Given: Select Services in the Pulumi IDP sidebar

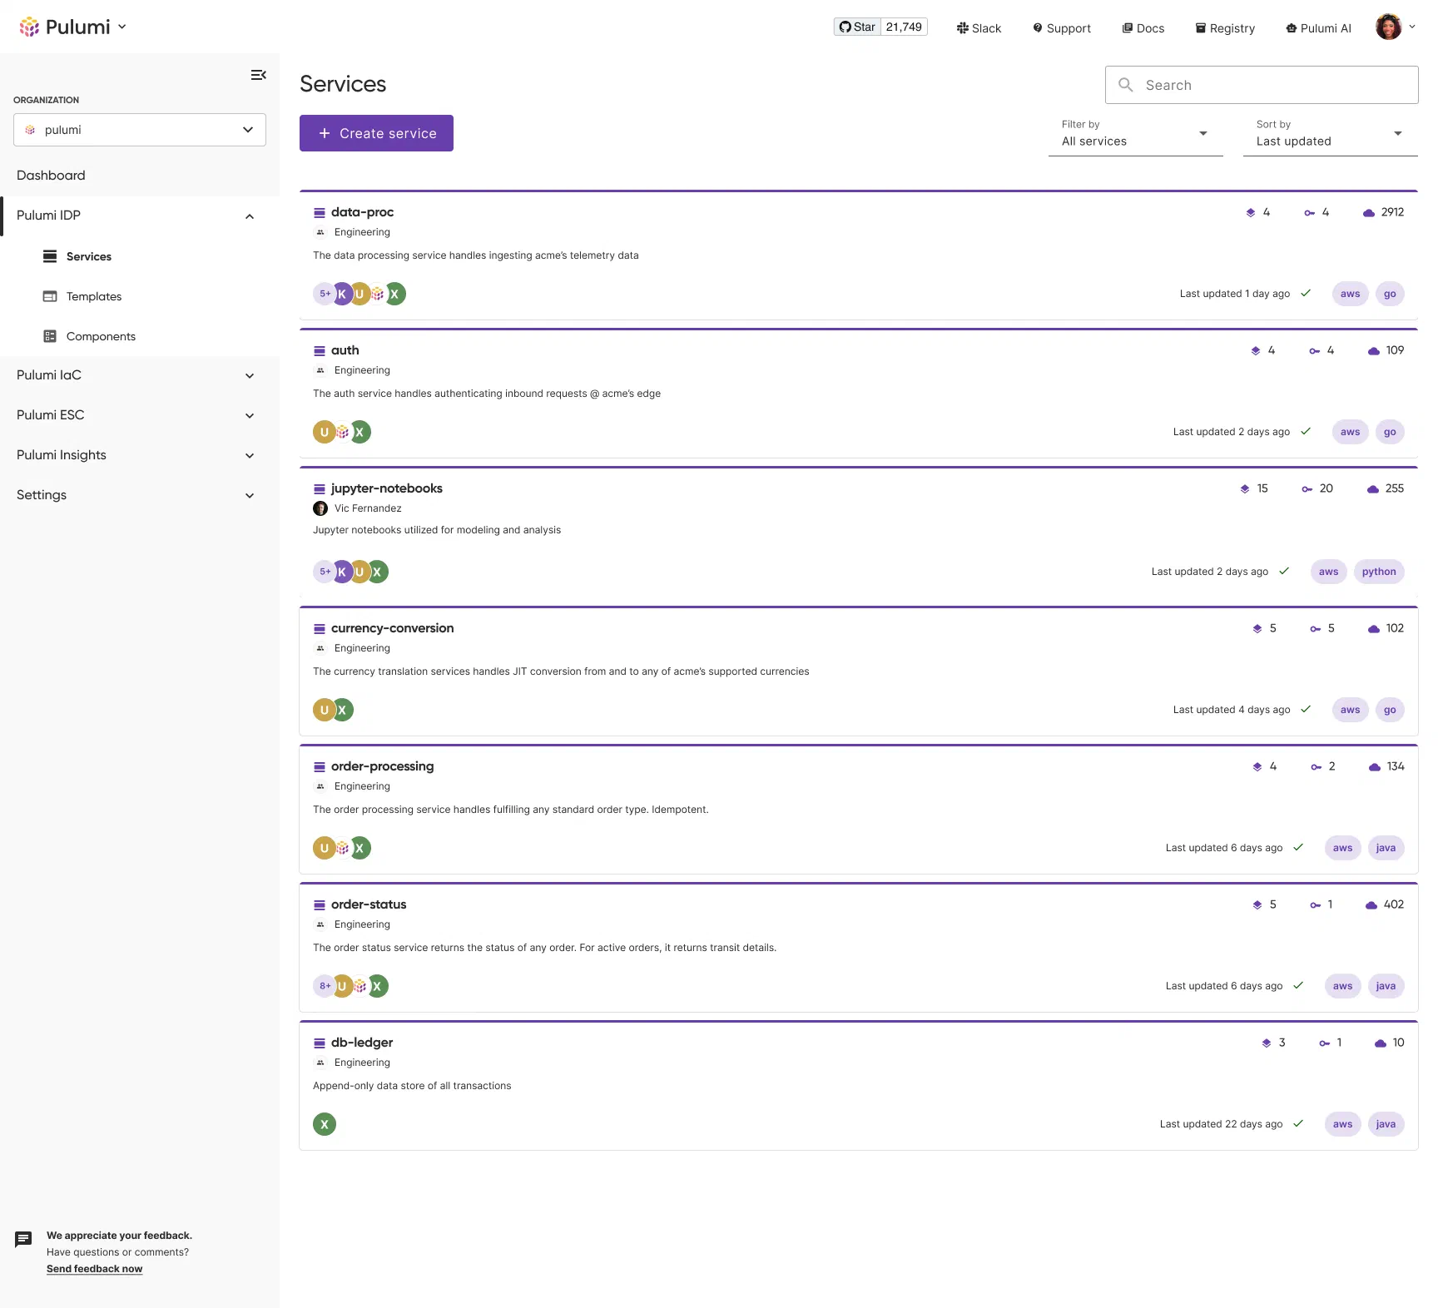Looking at the screenshot, I should click(88, 256).
